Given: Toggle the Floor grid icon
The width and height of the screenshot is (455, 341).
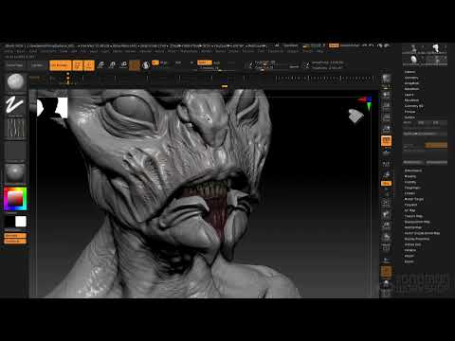Looking at the screenshot, I should tap(386, 153).
